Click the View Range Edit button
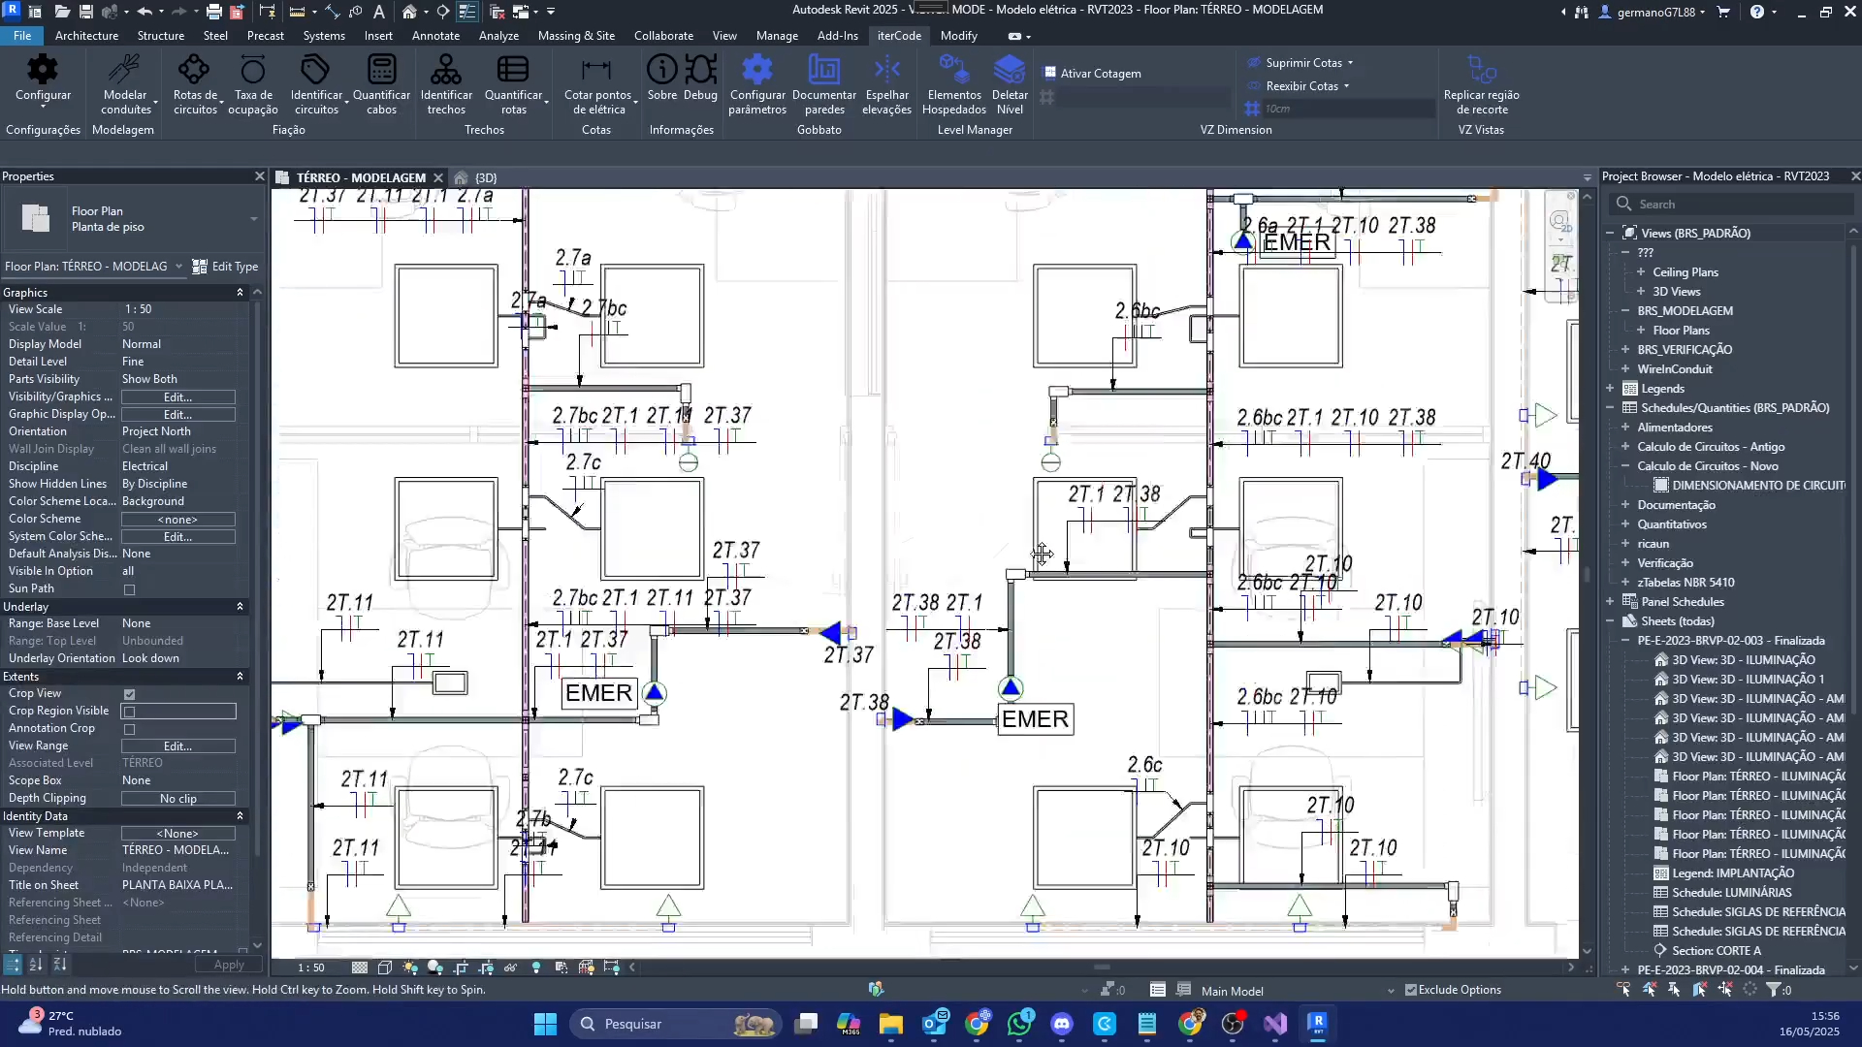 pos(177,746)
